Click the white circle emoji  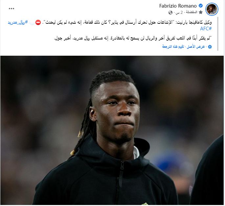click(32, 23)
